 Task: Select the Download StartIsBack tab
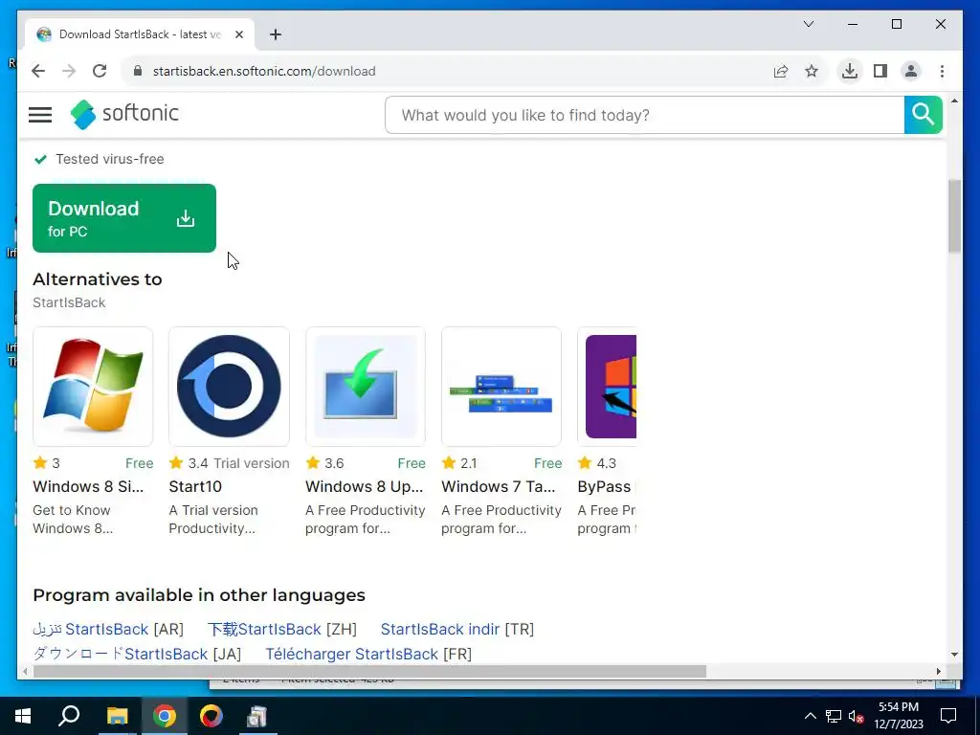pyautogui.click(x=140, y=34)
